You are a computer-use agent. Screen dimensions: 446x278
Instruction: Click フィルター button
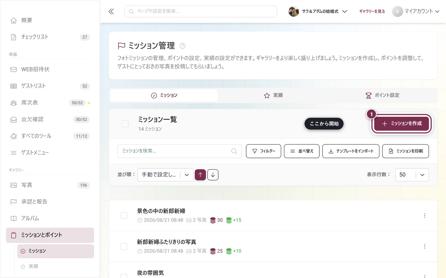pyautogui.click(x=264, y=151)
